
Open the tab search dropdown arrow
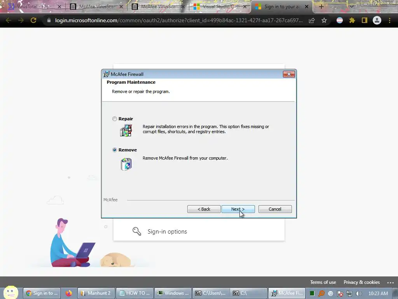point(351,7)
